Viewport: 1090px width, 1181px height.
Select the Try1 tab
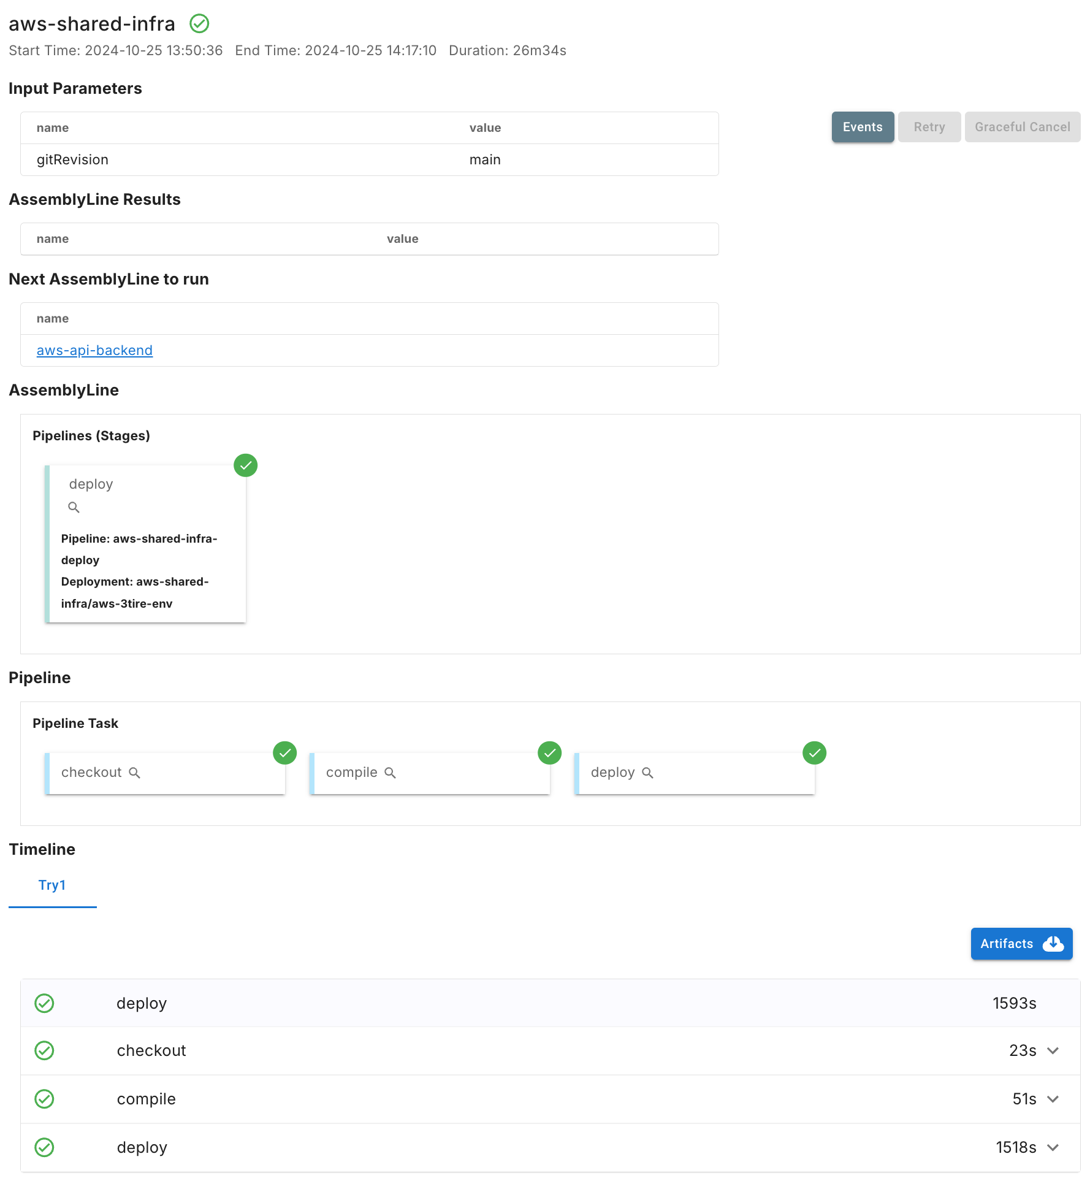52,885
